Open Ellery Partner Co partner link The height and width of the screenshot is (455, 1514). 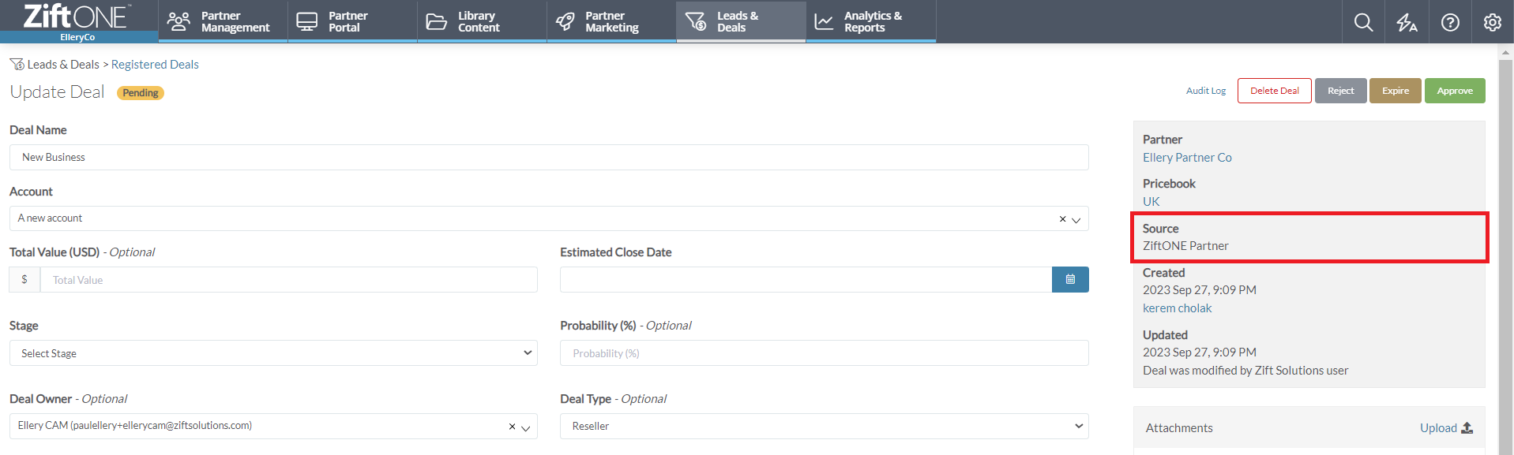tap(1187, 158)
